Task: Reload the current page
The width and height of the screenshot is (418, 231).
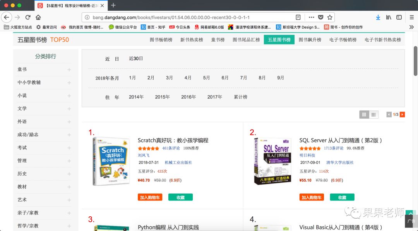Action: 28,17
